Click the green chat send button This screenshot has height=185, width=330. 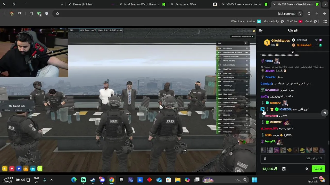click(x=318, y=169)
